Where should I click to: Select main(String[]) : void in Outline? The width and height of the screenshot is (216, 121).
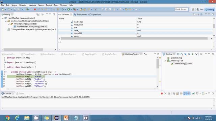coord(182,64)
